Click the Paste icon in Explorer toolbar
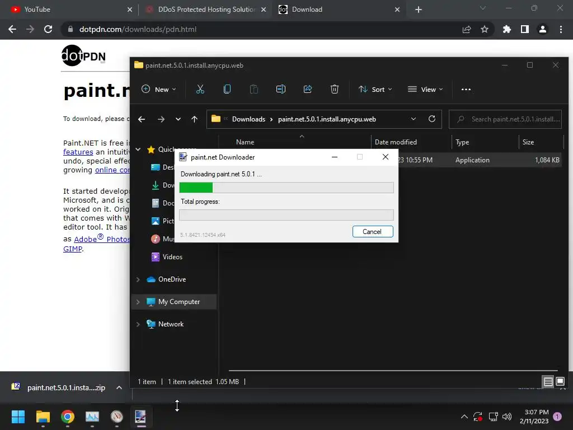 (x=254, y=89)
